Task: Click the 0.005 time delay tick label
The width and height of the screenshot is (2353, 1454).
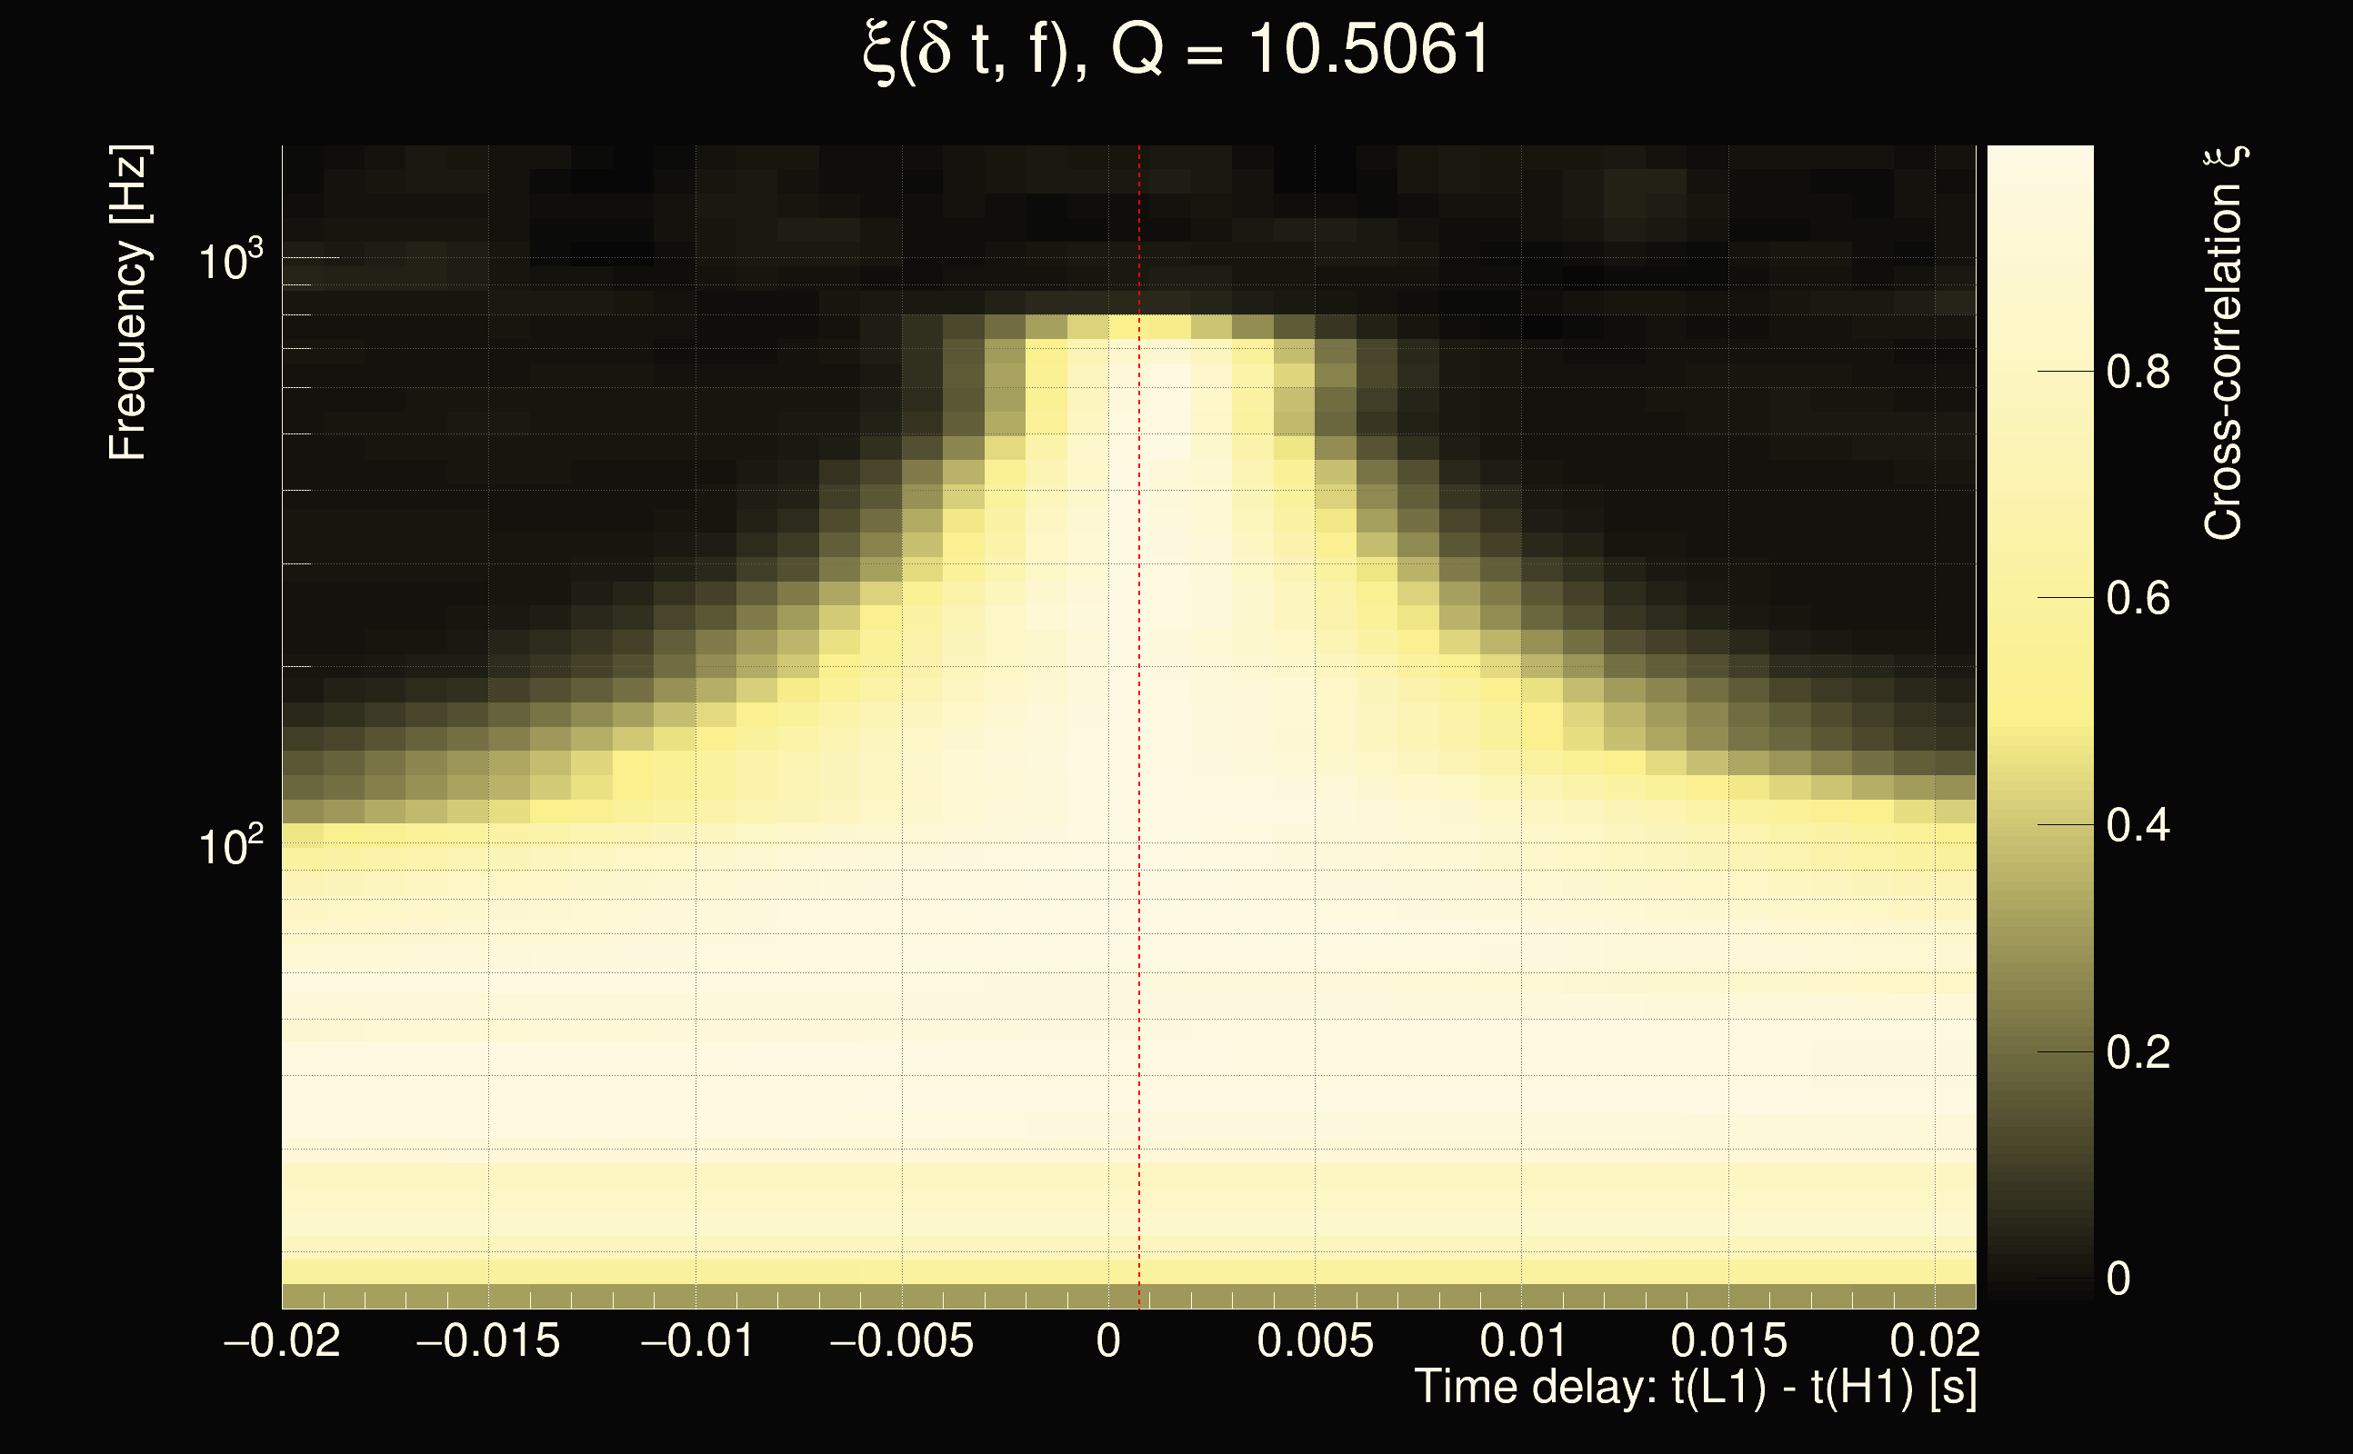Action: point(1315,1340)
